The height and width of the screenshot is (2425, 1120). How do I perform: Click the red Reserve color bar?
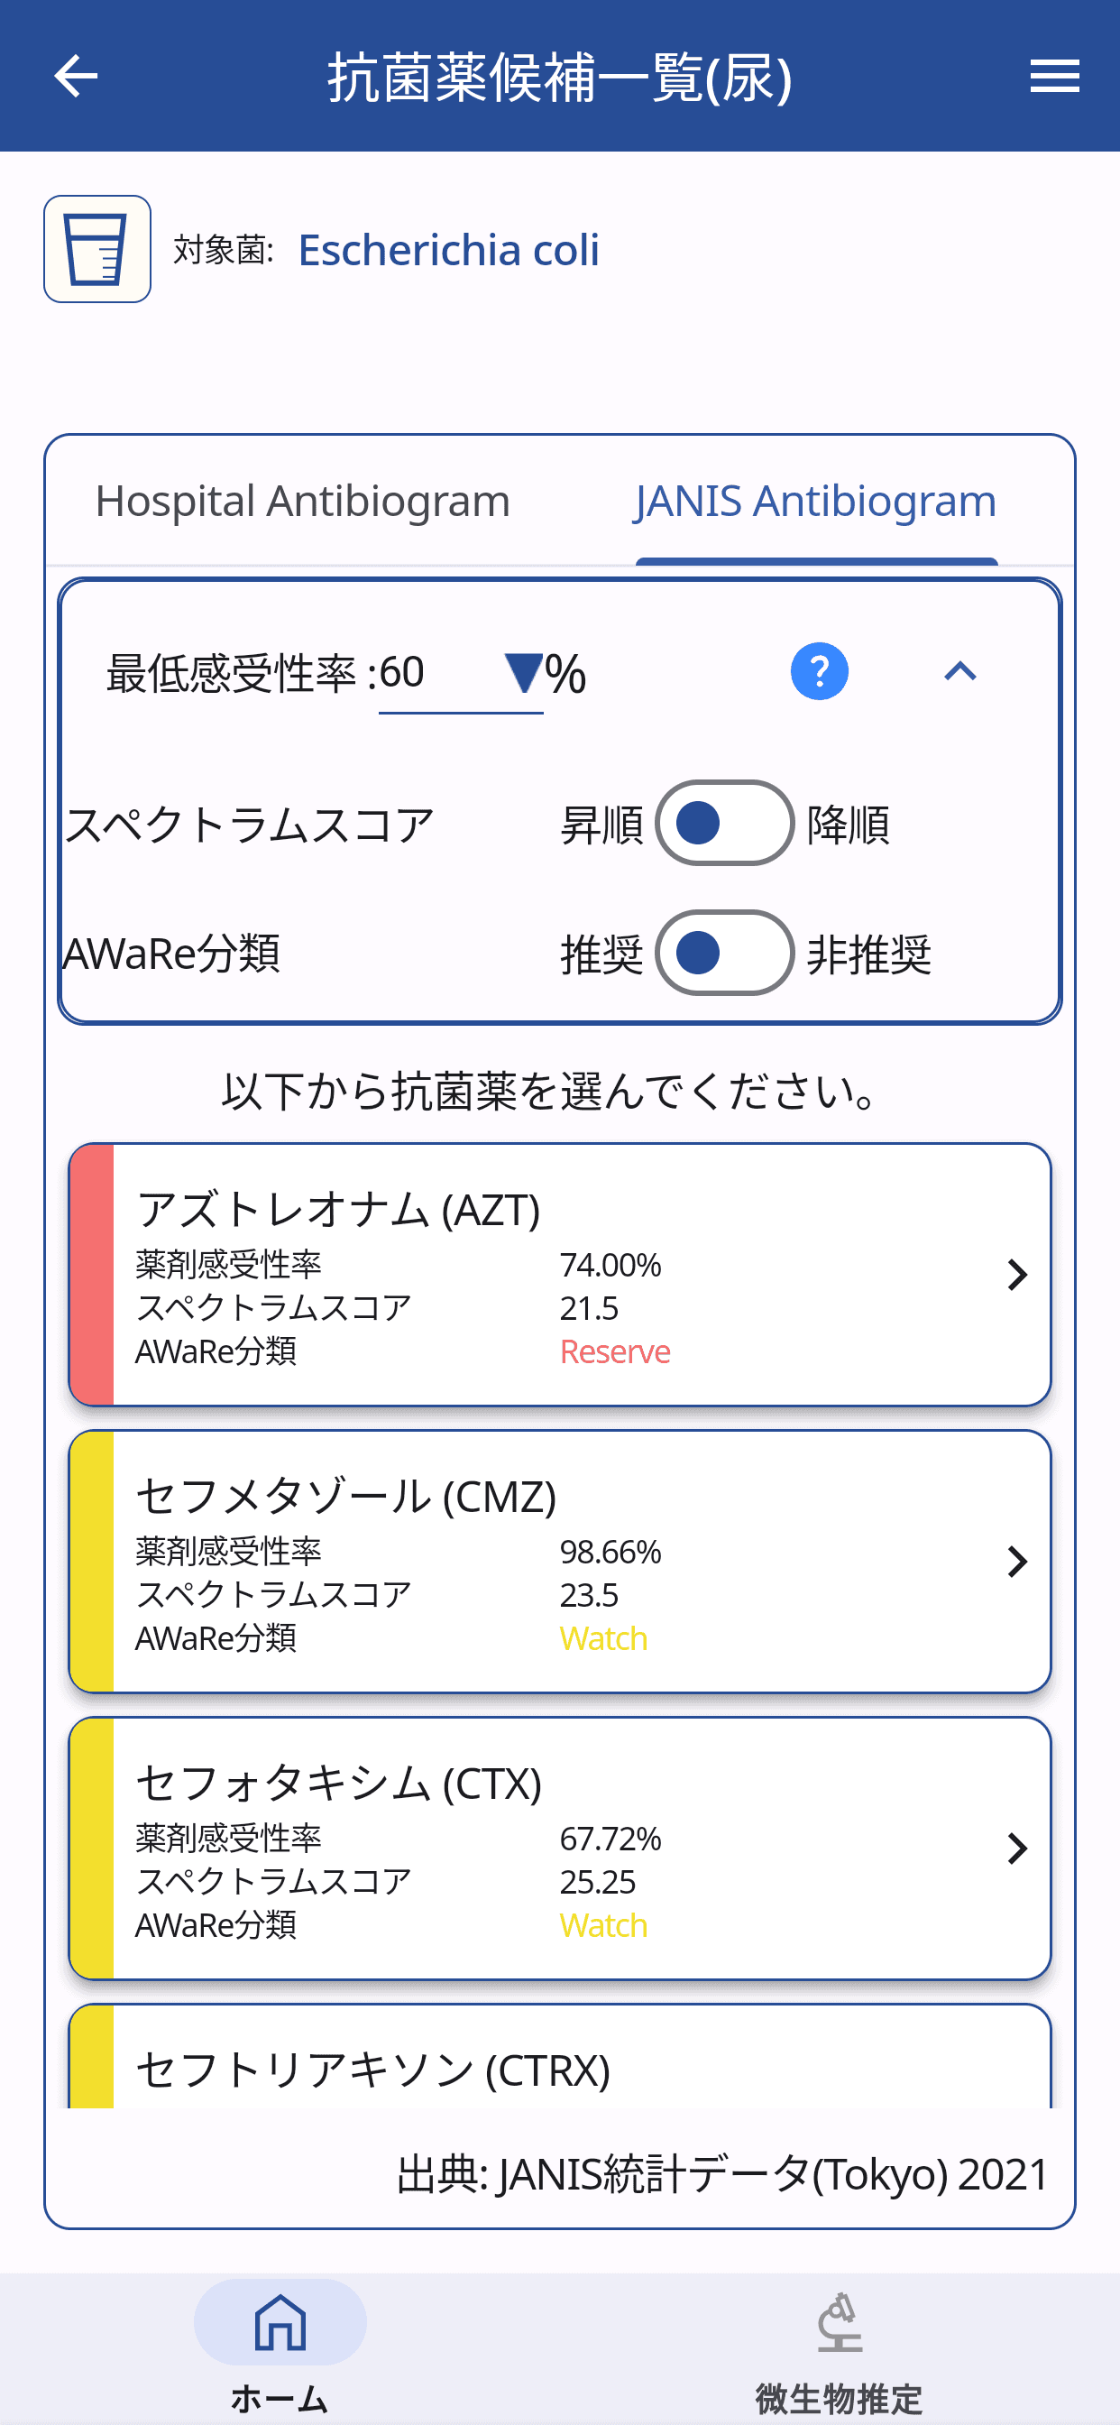(92, 1275)
